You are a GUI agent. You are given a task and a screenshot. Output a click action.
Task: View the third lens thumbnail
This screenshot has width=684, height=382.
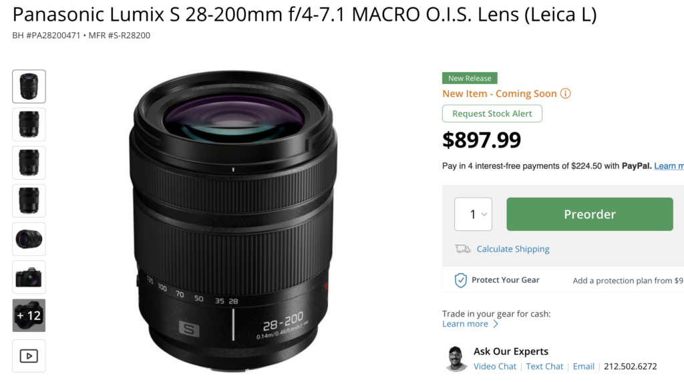coord(29,162)
